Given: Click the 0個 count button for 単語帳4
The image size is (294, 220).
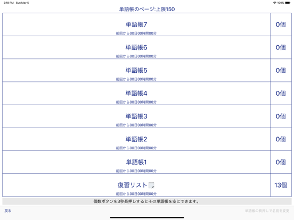Looking at the screenshot, I should coord(281,94).
